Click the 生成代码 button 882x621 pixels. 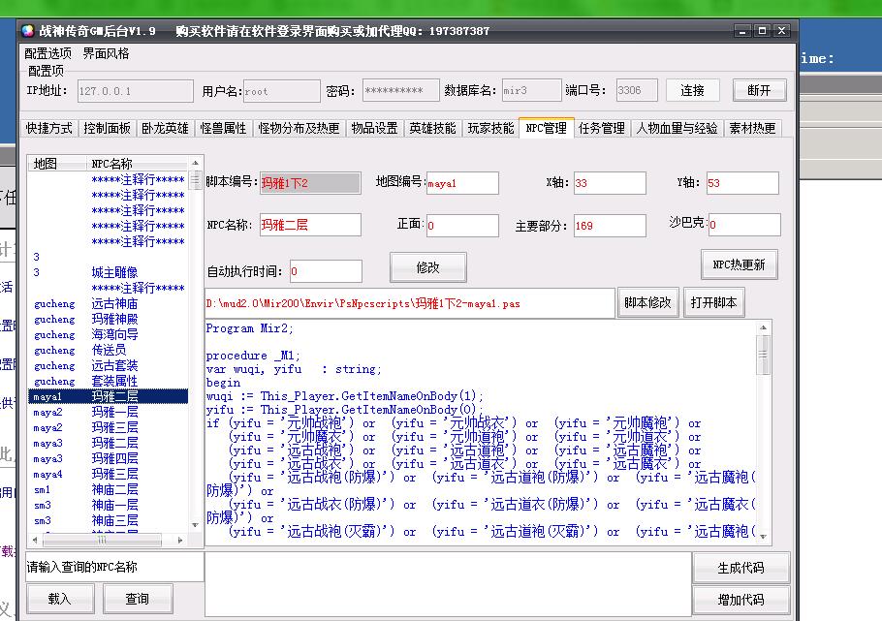pyautogui.click(x=740, y=568)
